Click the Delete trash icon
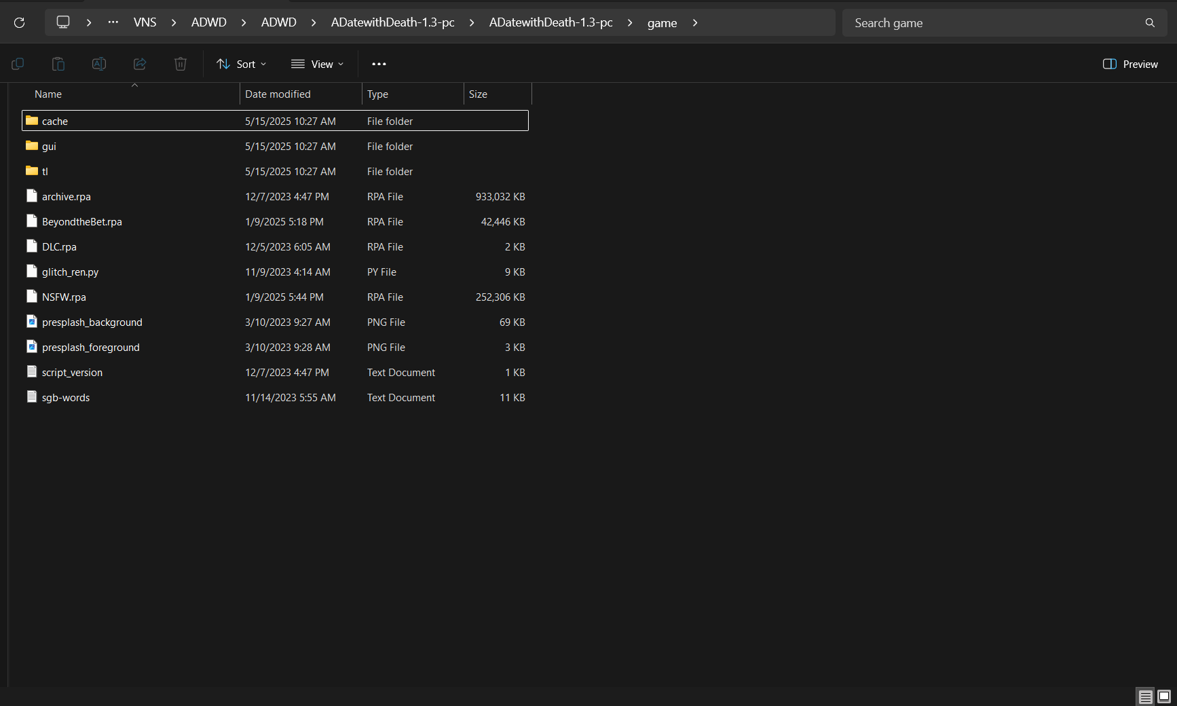This screenshot has height=706, width=1177. [x=181, y=64]
